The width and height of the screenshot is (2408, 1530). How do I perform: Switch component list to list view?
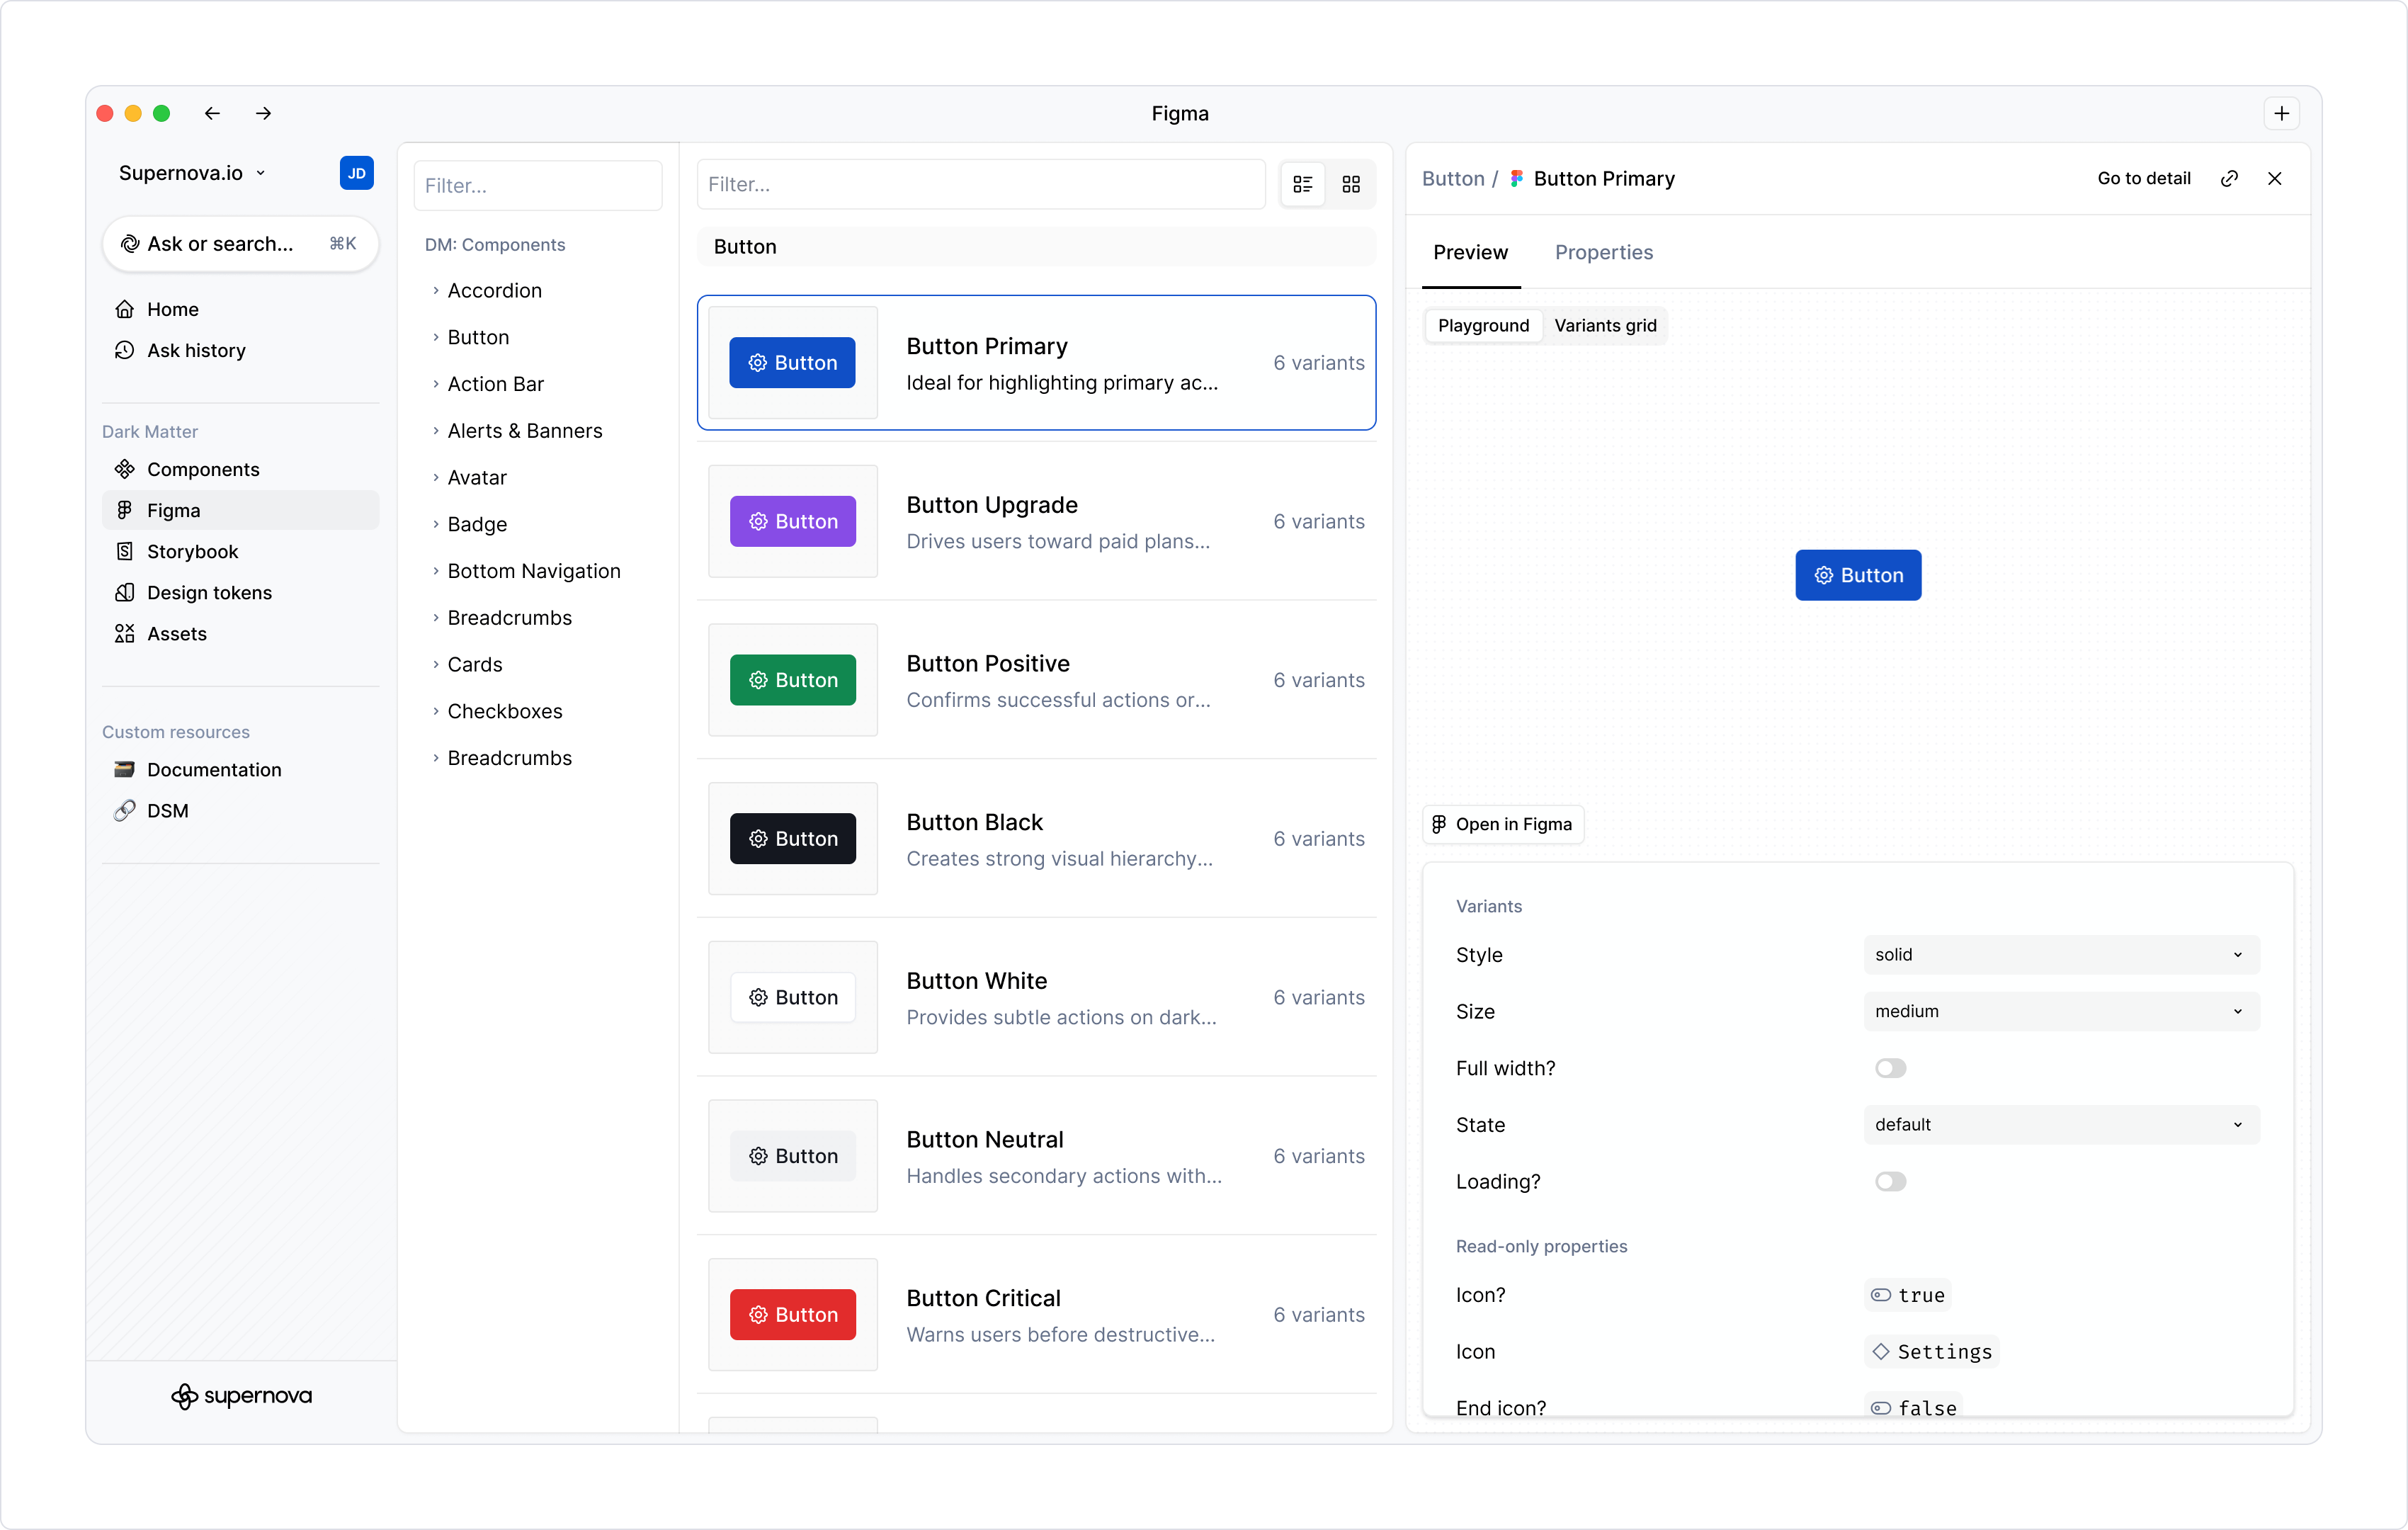click(x=1302, y=184)
